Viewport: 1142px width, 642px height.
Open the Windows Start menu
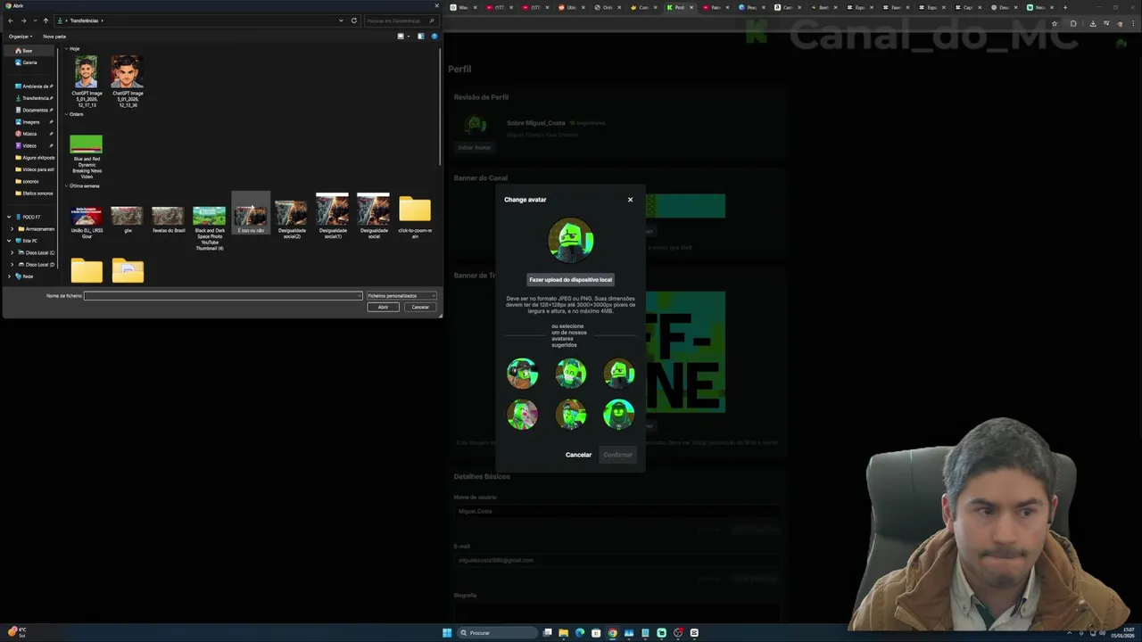click(447, 633)
